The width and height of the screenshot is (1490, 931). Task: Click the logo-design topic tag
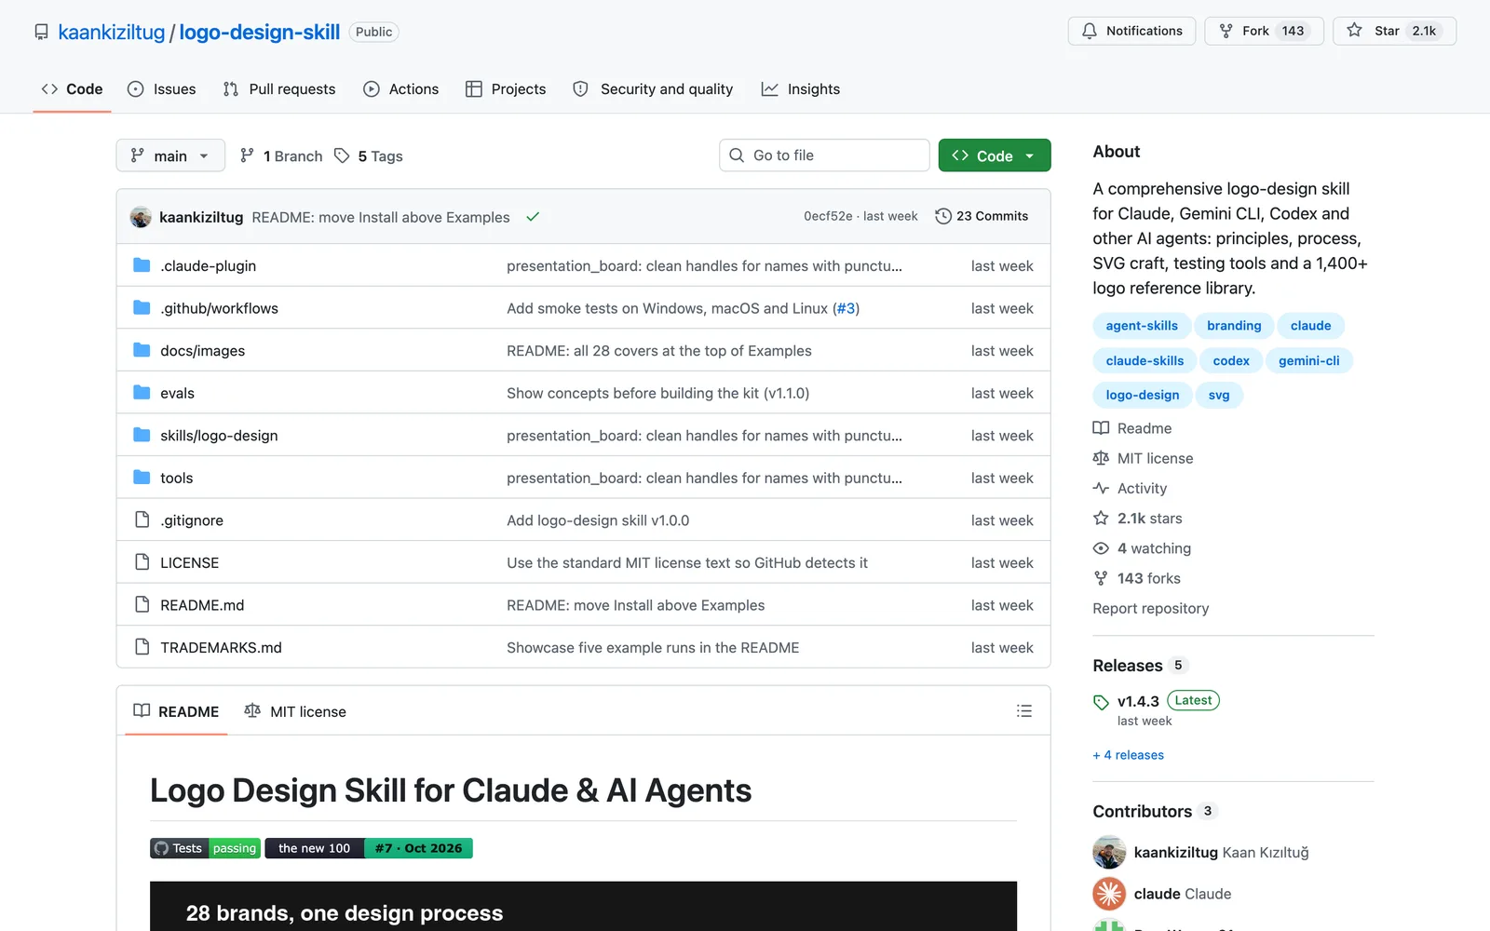click(x=1143, y=395)
